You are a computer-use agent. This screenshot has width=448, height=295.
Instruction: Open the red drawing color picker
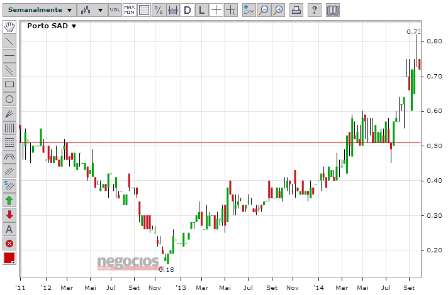click(x=9, y=258)
